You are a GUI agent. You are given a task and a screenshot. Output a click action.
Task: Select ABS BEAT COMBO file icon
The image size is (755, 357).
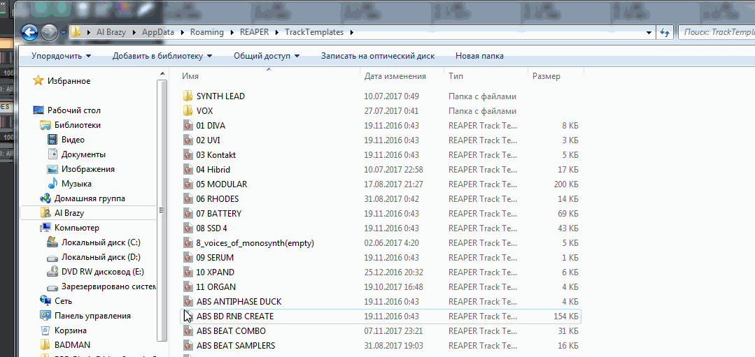pos(188,331)
